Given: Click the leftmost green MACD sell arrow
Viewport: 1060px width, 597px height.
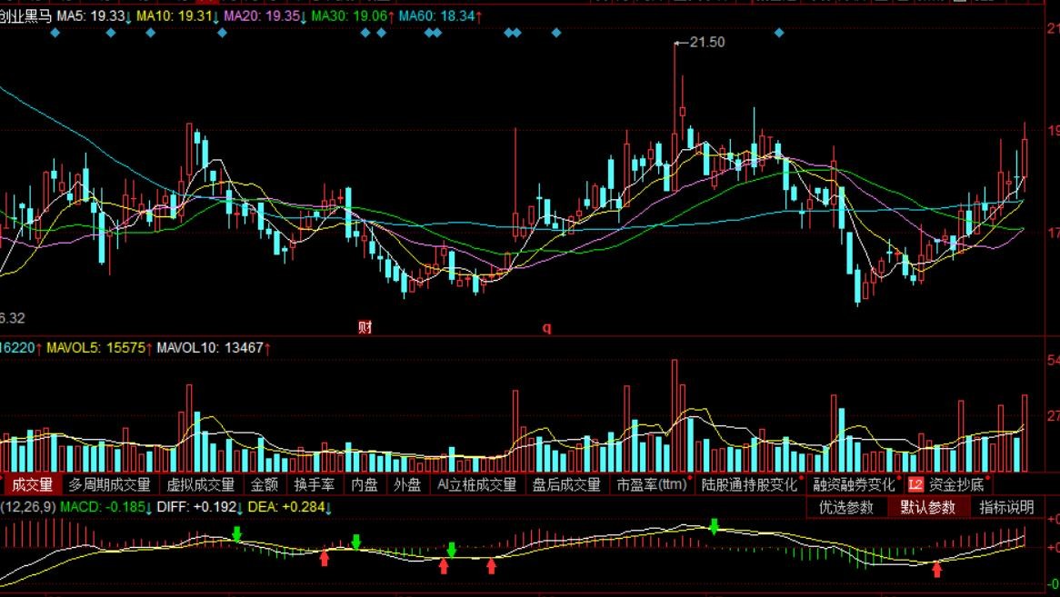Looking at the screenshot, I should [236, 533].
